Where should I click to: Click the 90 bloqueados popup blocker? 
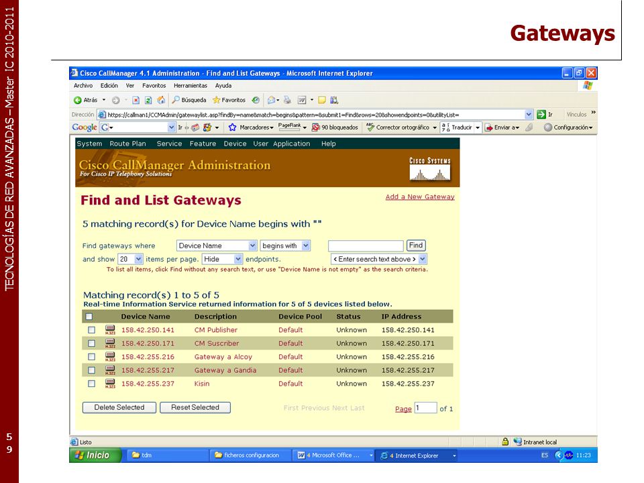click(x=335, y=127)
